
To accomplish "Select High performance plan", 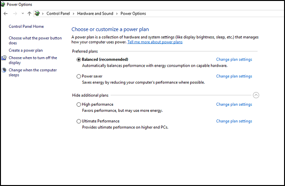I will click(78, 104).
